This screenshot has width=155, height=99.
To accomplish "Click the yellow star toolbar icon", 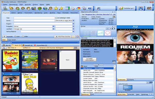I will pos(56,9).
